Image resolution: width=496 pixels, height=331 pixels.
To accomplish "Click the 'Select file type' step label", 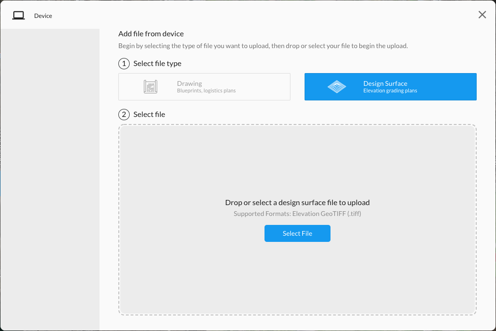I will pos(157,64).
